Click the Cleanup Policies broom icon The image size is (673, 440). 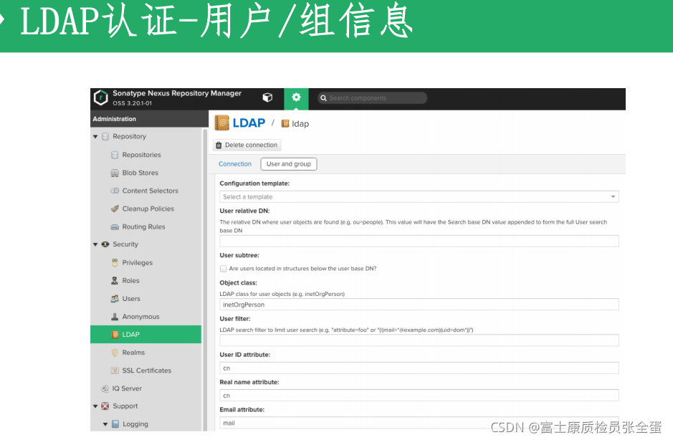[115, 209]
